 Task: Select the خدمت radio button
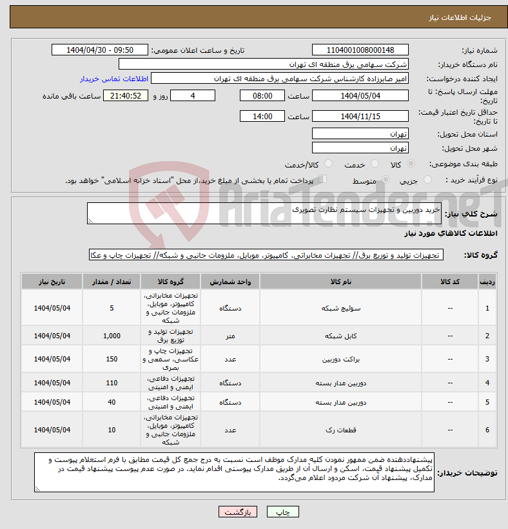(x=375, y=164)
